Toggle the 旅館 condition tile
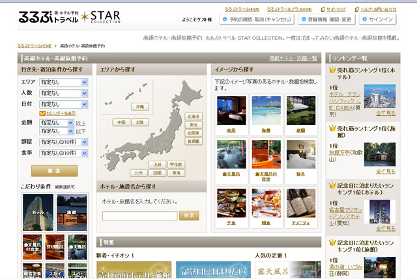 pos(72,212)
